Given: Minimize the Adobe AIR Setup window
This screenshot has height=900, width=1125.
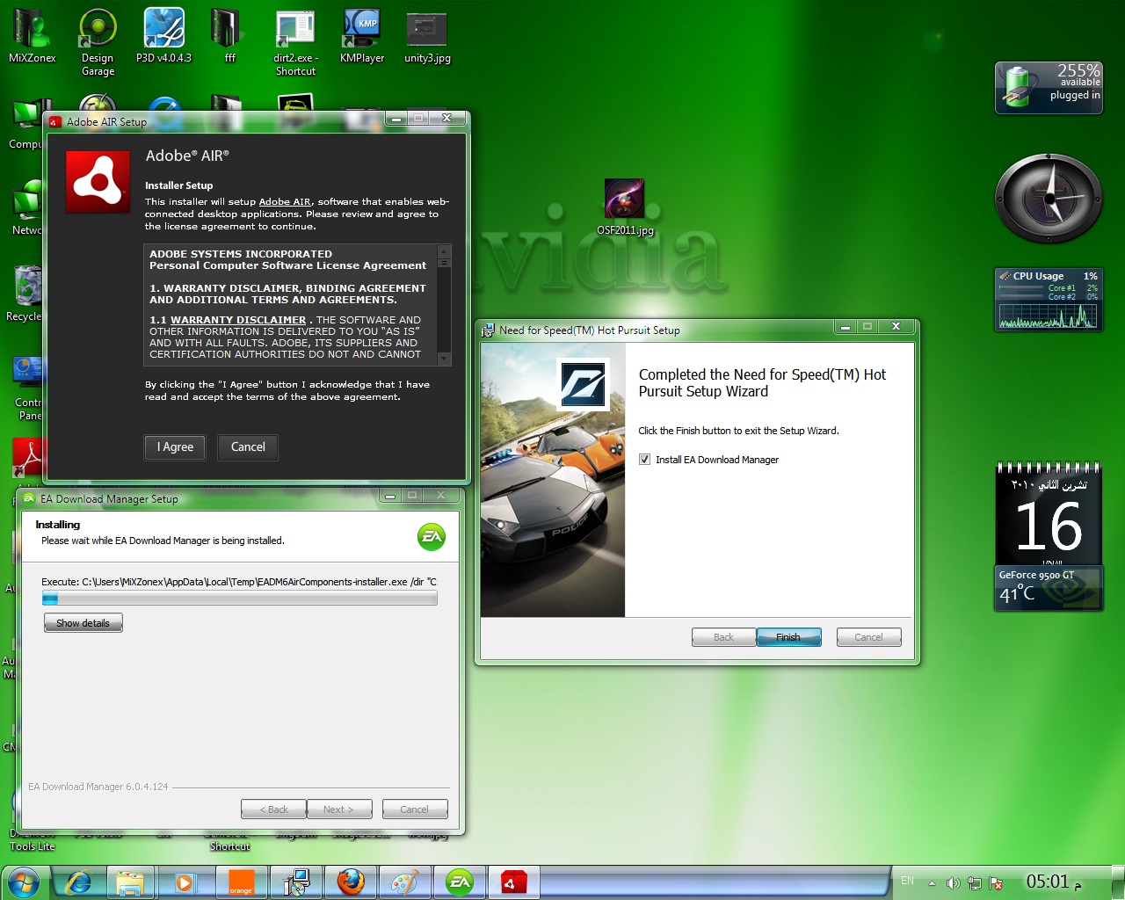Looking at the screenshot, I should (396, 119).
